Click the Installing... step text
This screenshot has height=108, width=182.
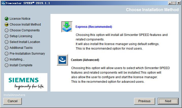17,59
